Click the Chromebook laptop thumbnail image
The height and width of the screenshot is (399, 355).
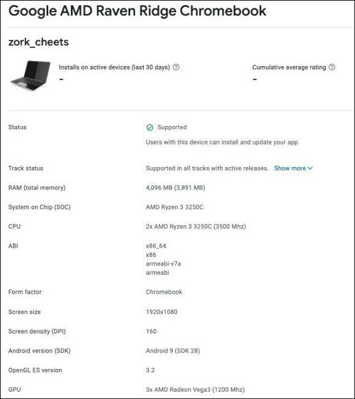(31, 75)
